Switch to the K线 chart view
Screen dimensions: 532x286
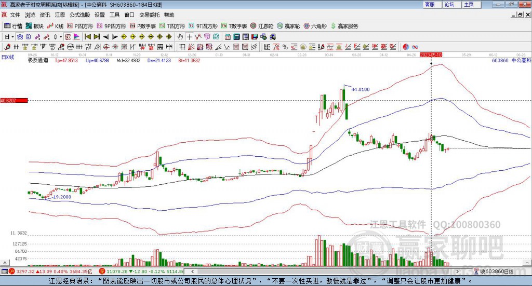(55, 26)
